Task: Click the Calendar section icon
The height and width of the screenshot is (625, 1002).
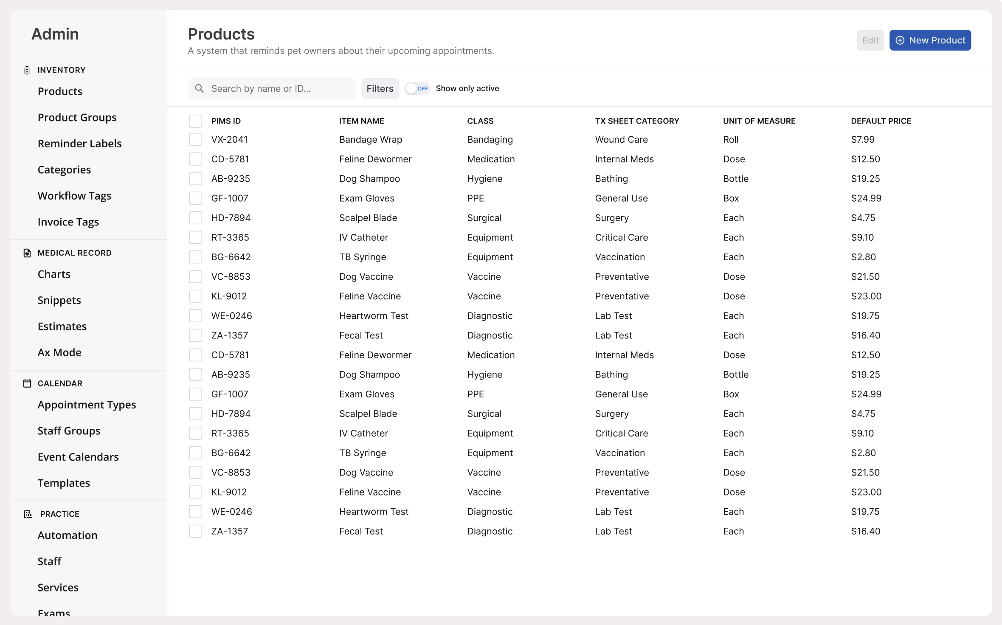Action: 27,383
